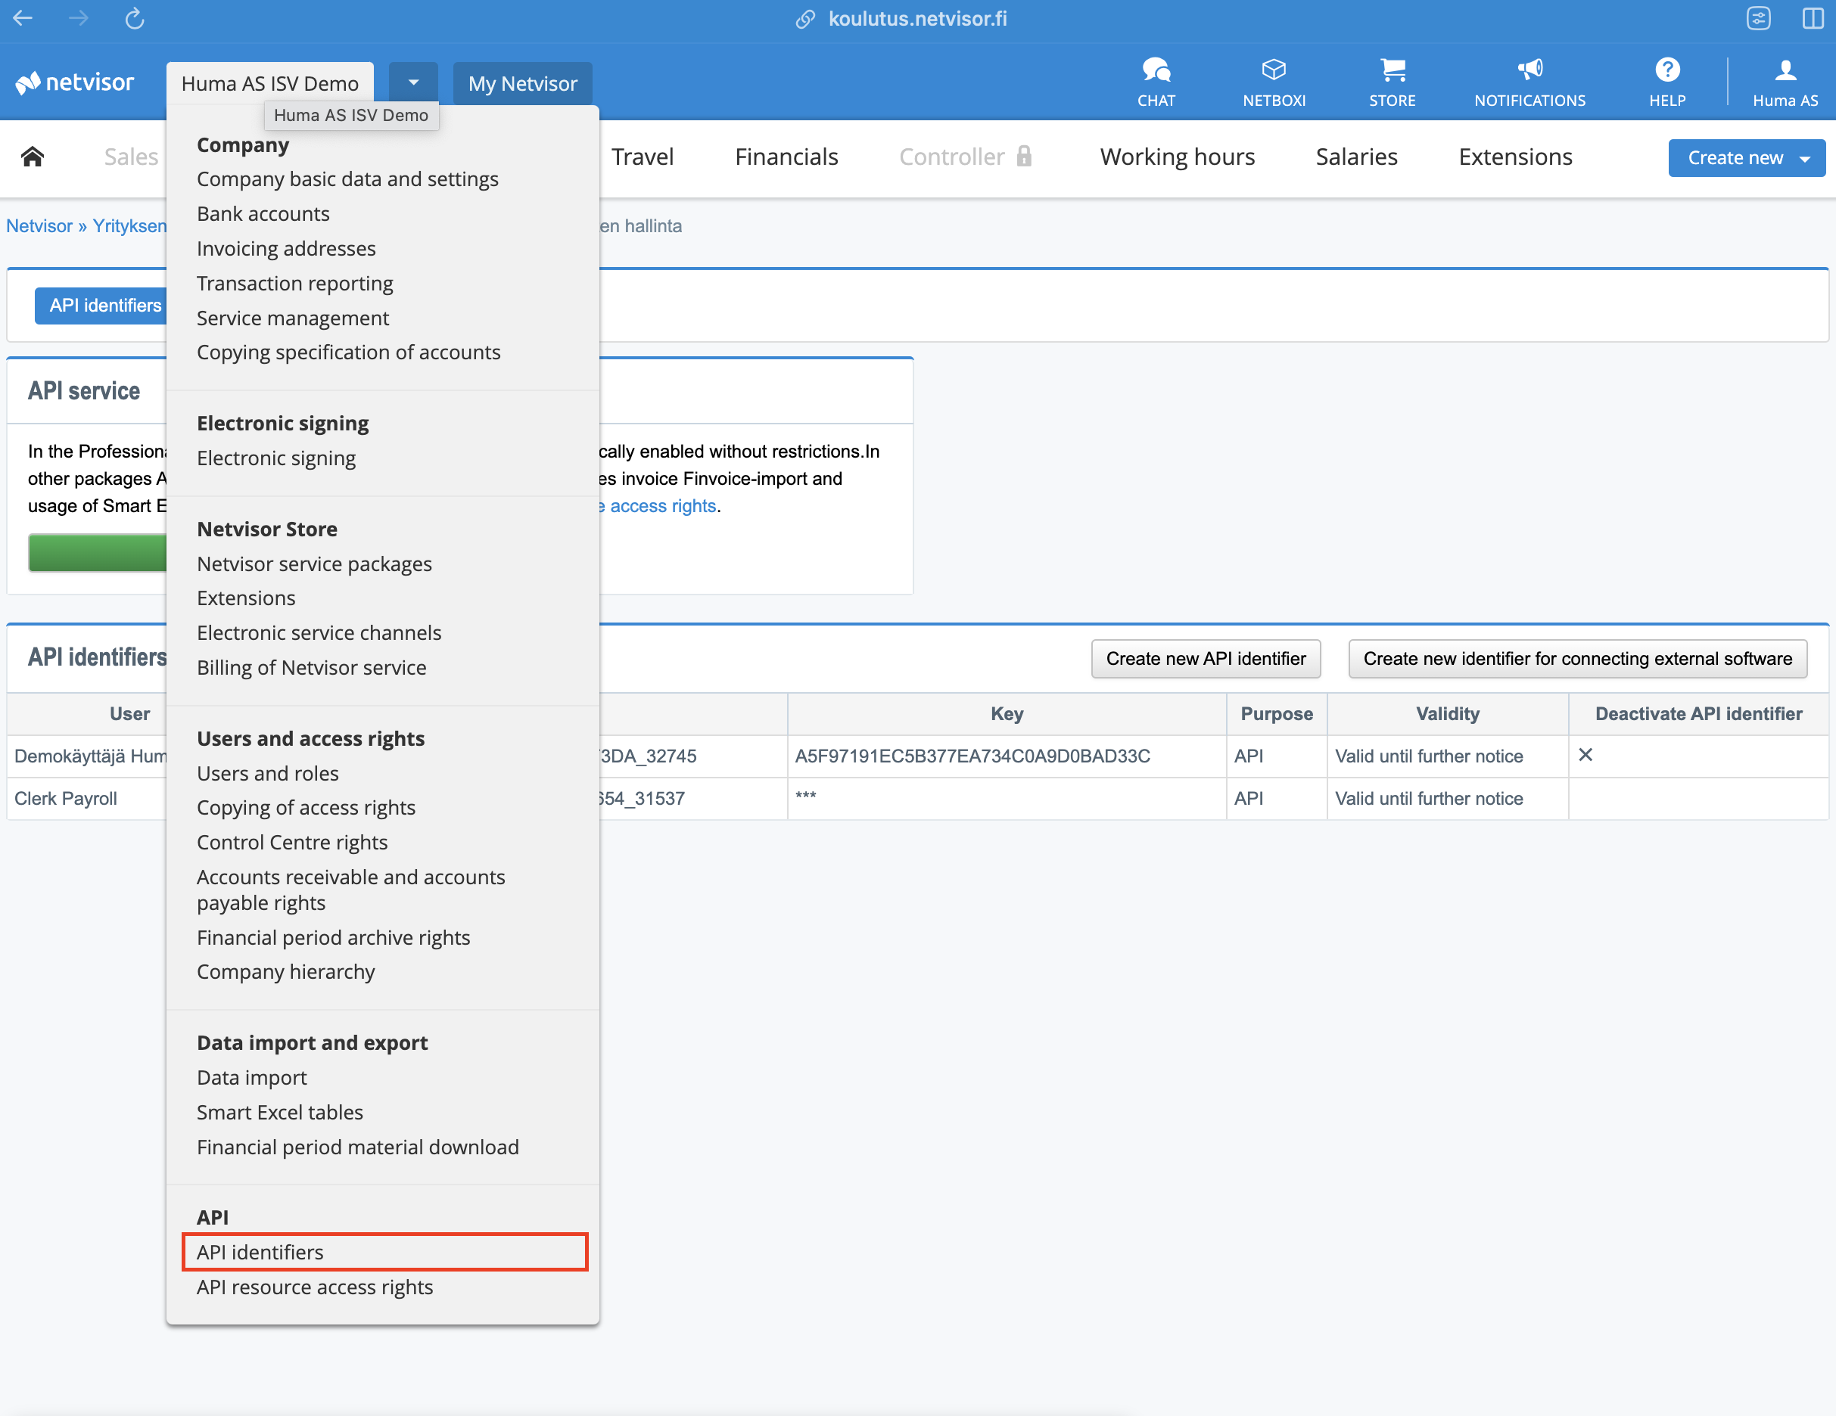Click the key A5F97191EC5B377EA734C0A9D0BAD33C
1836x1416 pixels.
pyautogui.click(x=972, y=756)
